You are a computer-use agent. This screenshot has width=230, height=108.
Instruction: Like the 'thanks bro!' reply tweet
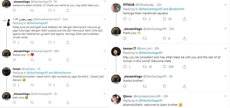tap(50, 60)
